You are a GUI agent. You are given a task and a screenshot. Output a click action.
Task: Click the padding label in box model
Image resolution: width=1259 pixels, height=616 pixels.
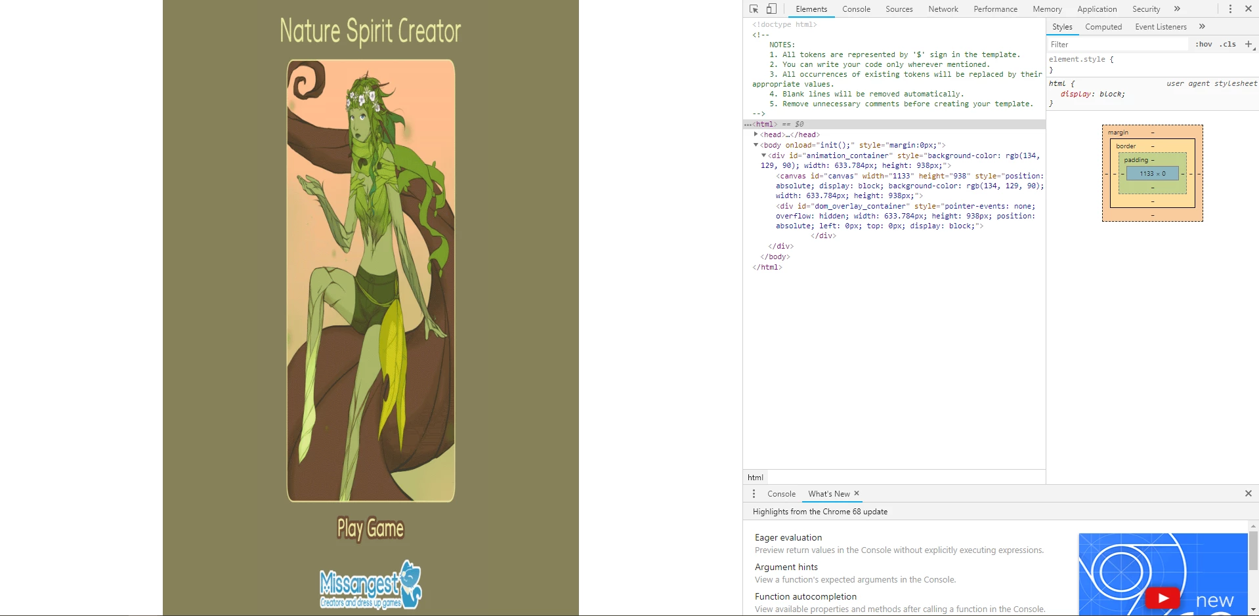pyautogui.click(x=1136, y=160)
